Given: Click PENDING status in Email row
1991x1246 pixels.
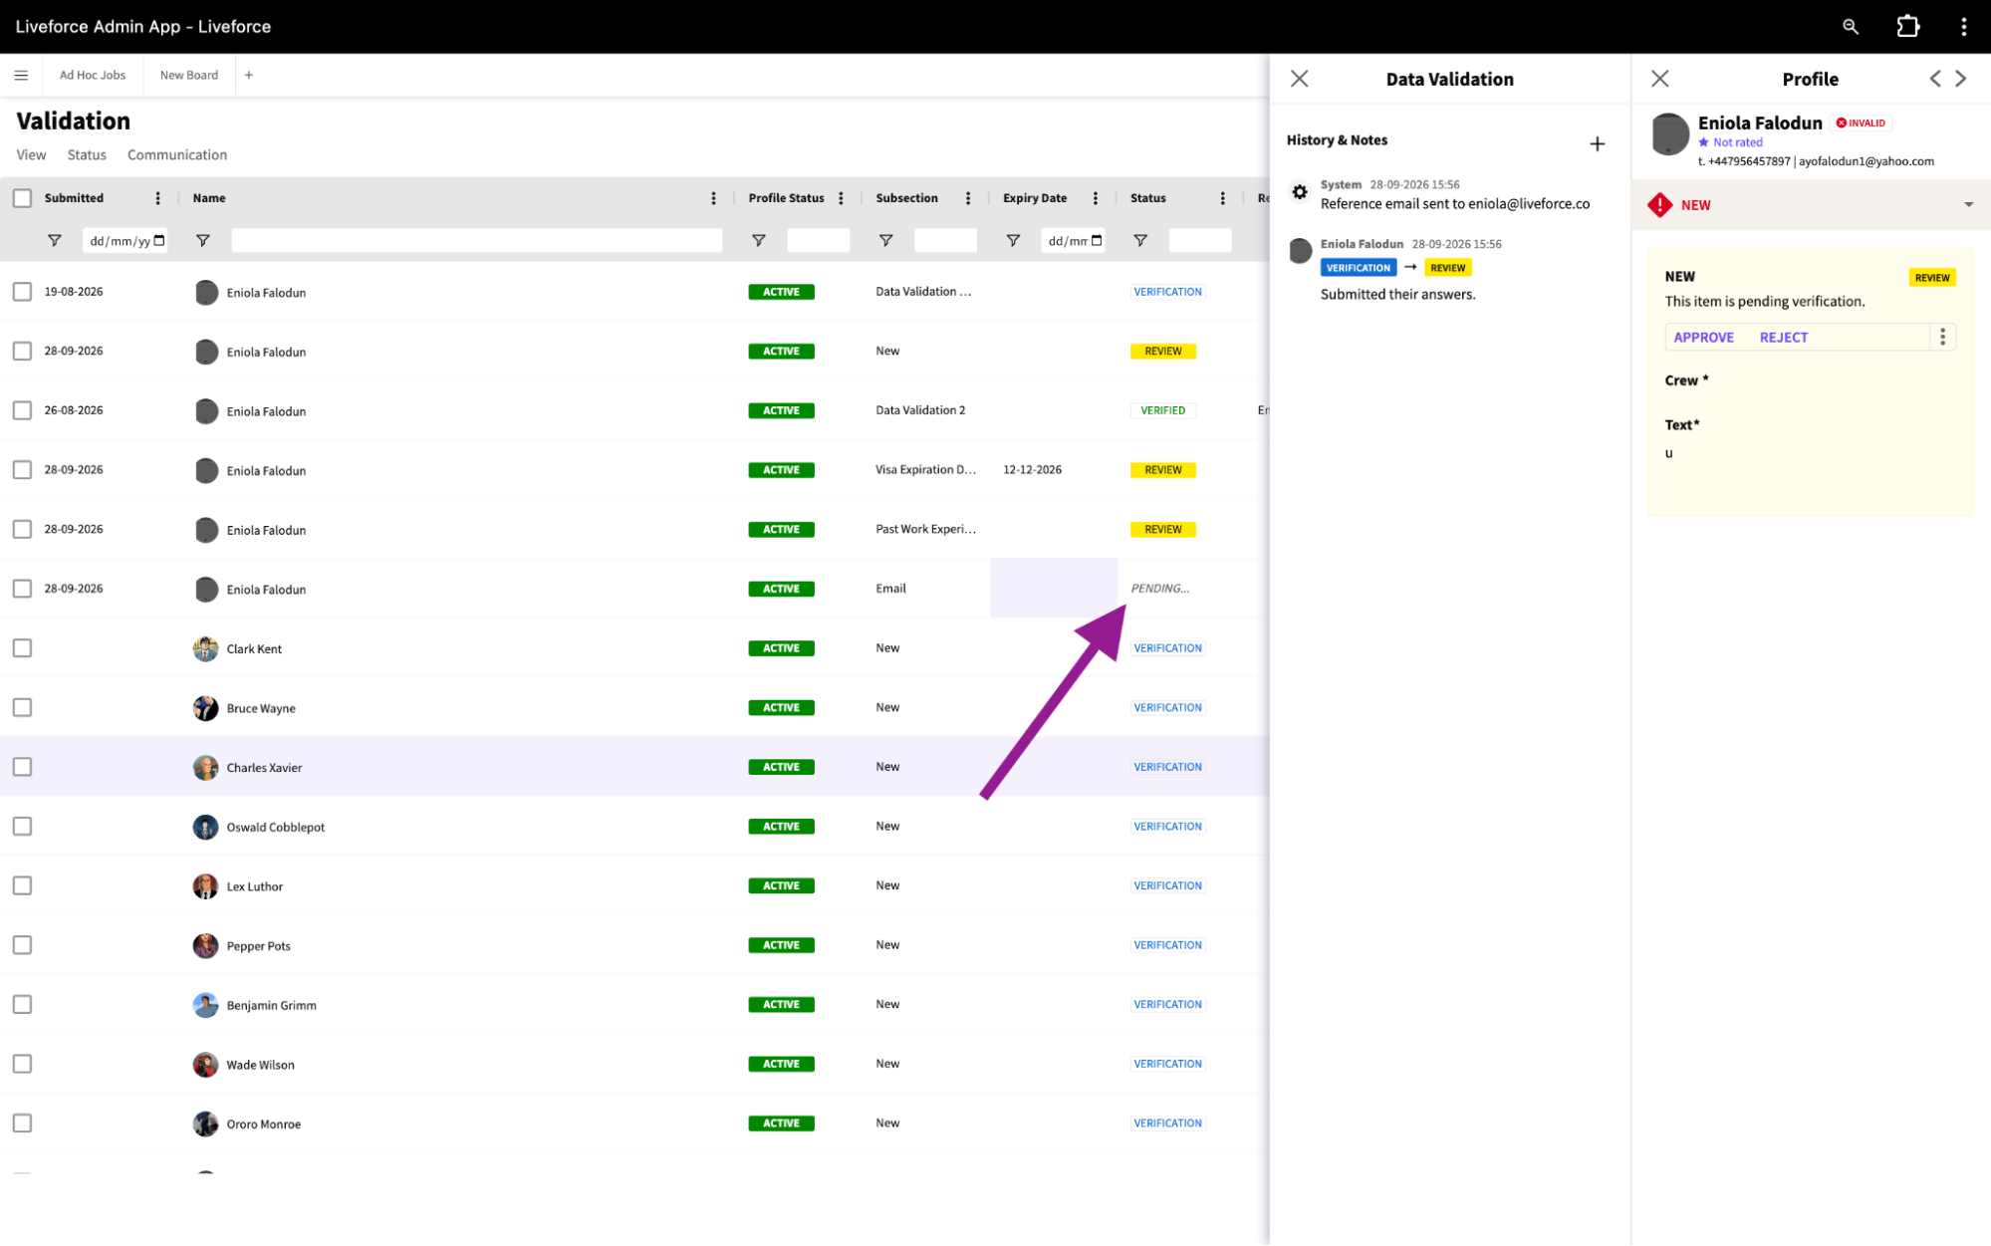Looking at the screenshot, I should (1160, 589).
